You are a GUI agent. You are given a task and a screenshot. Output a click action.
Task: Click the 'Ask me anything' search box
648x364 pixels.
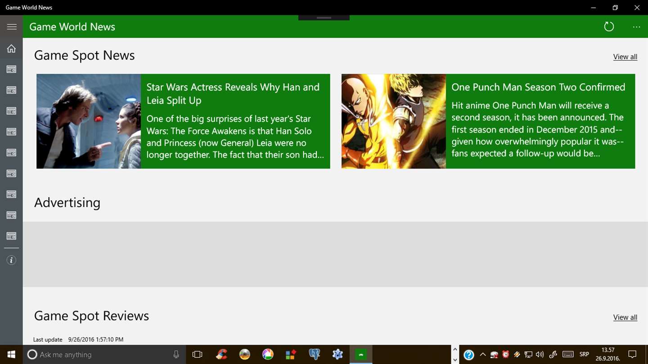[104, 355]
